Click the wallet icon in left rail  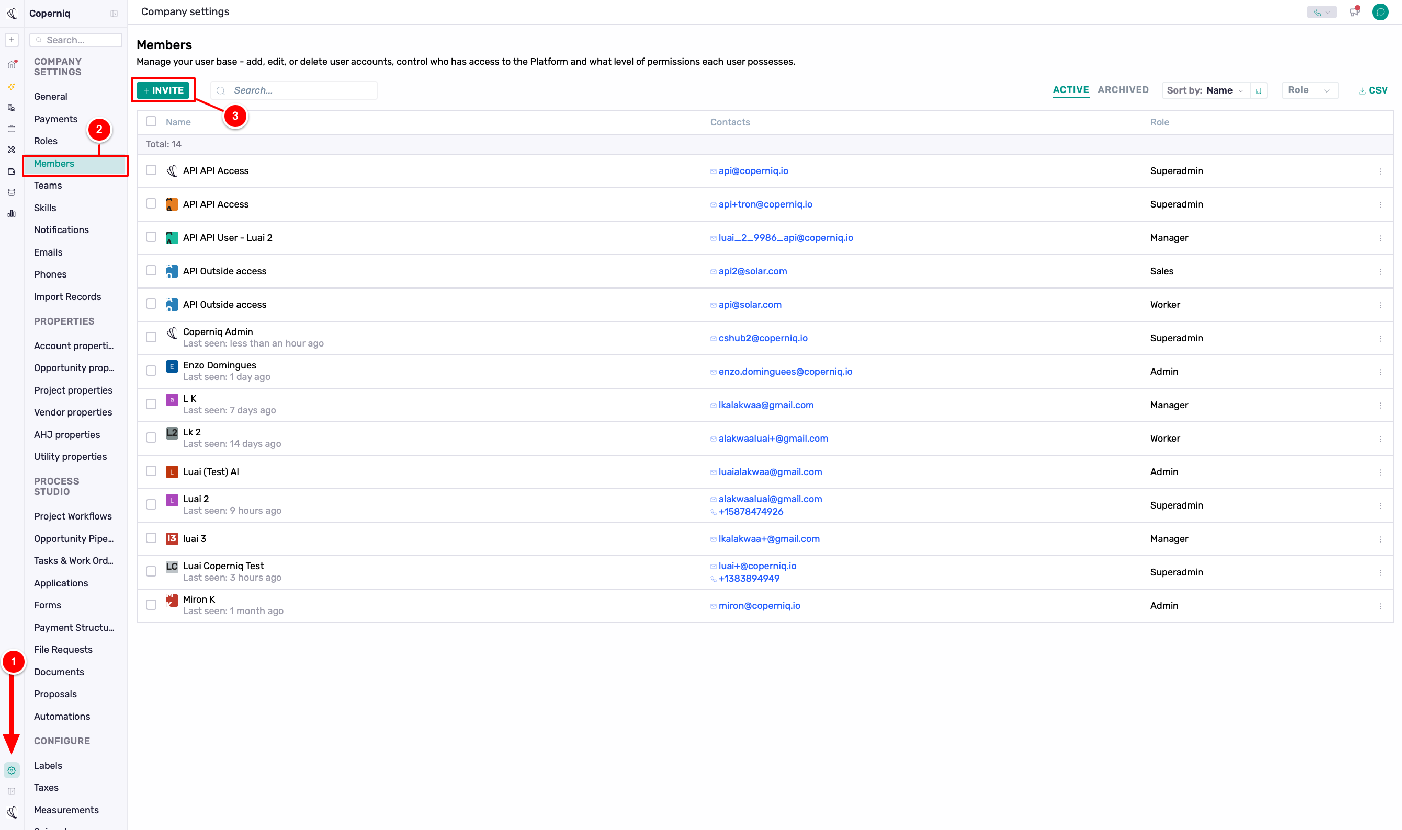12,171
